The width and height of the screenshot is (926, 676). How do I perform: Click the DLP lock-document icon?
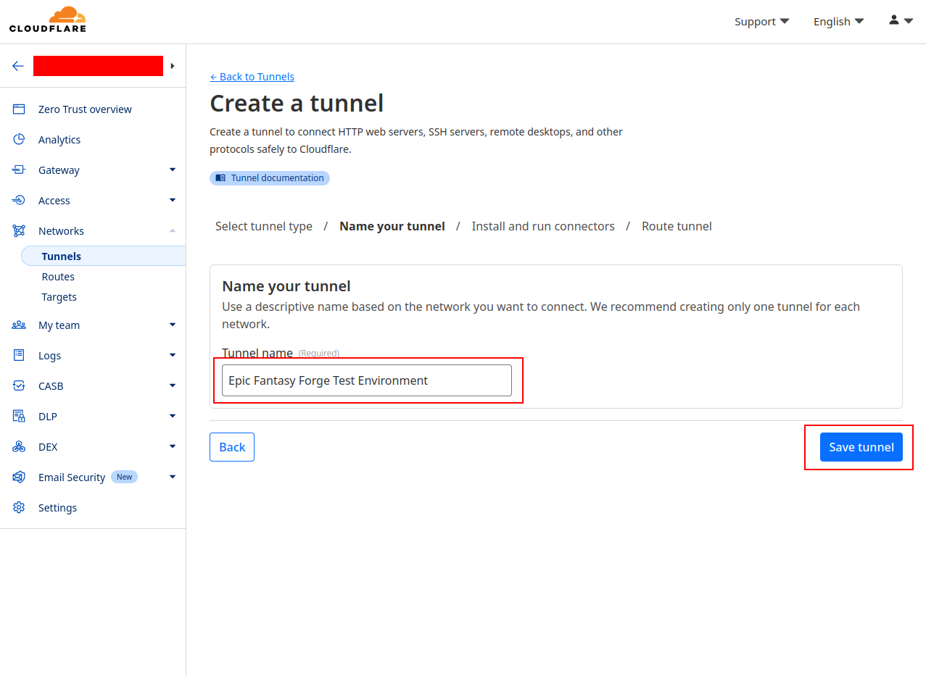[19, 417]
